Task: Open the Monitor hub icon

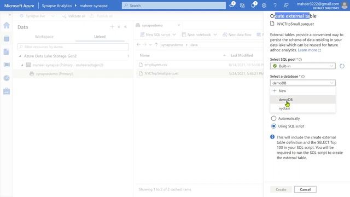Action: pyautogui.click(x=7, y=78)
